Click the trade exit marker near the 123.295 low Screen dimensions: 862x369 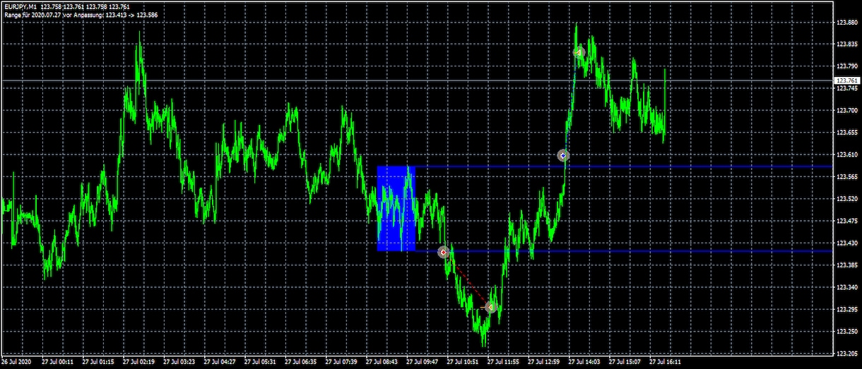490,307
